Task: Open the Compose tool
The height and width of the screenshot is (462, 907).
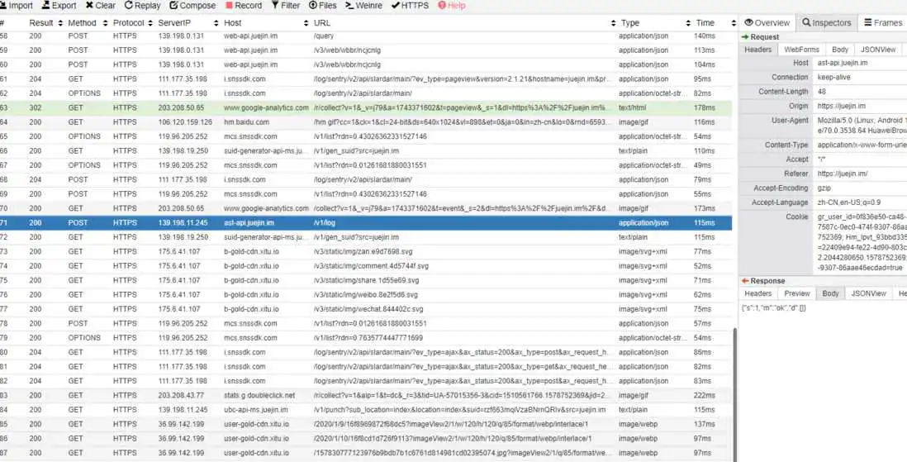Action: coord(192,5)
